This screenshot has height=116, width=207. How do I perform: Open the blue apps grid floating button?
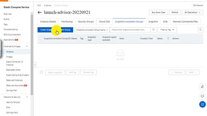(x=202, y=104)
